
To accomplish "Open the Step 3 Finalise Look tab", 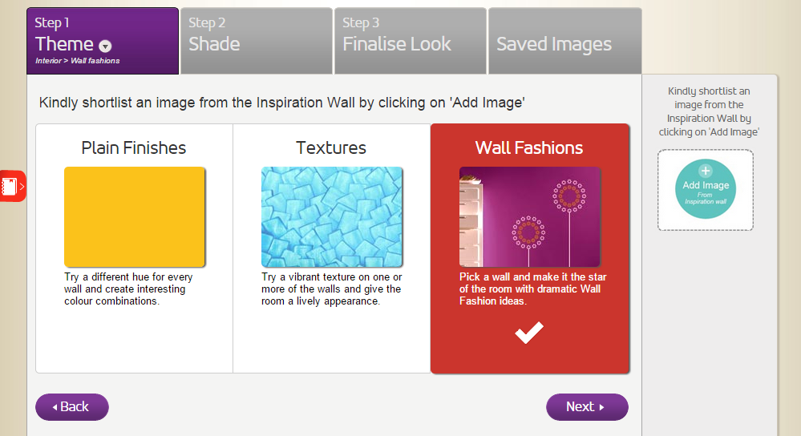I will pos(407,42).
